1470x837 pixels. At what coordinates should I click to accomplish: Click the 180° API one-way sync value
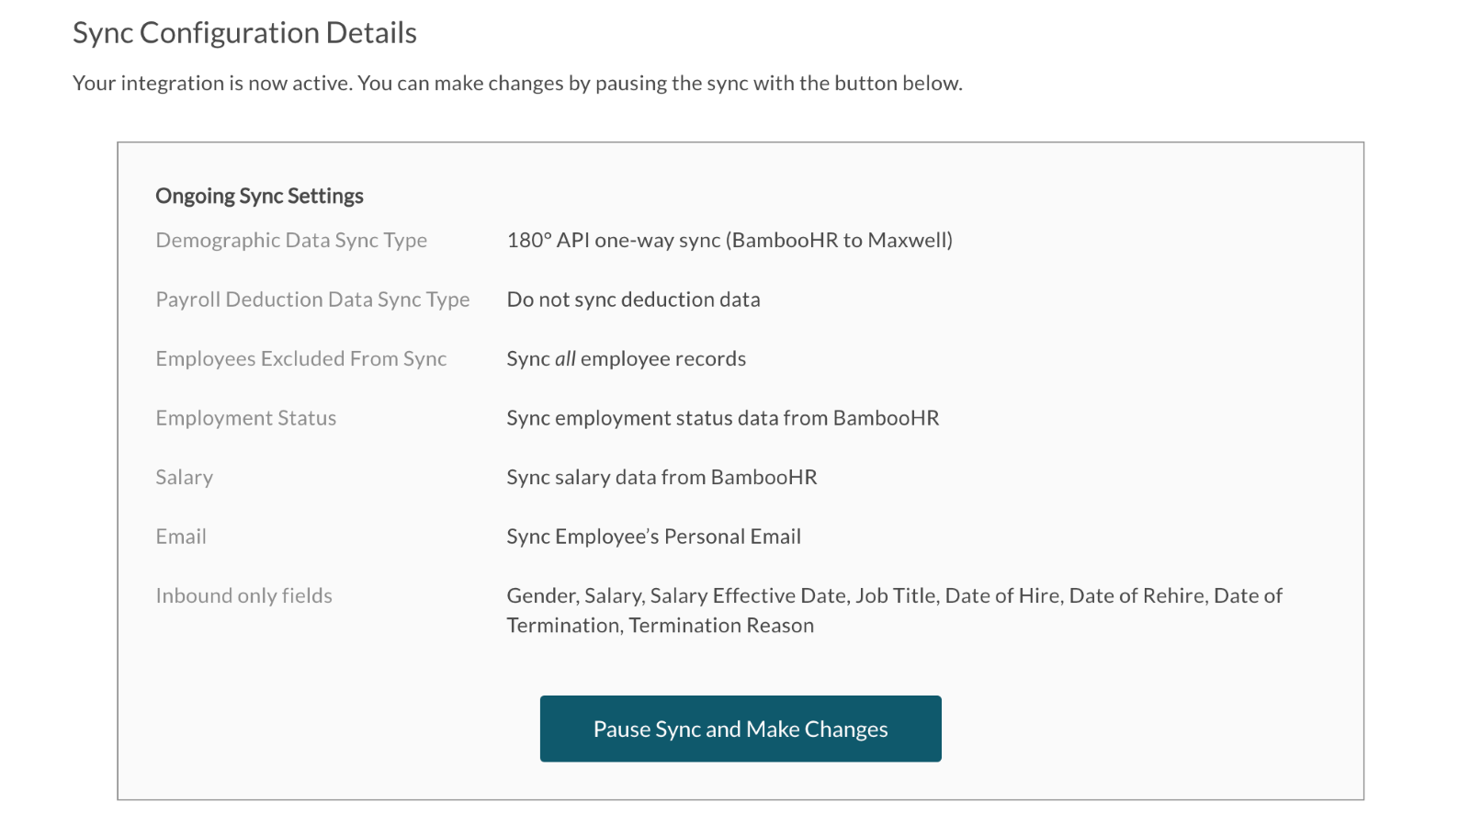(729, 240)
